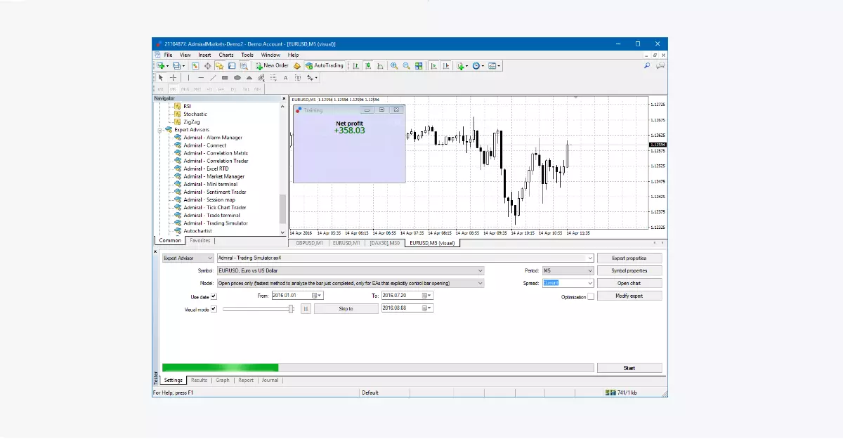
Task: Toggle the Market Watch window icon
Action: tap(195, 65)
